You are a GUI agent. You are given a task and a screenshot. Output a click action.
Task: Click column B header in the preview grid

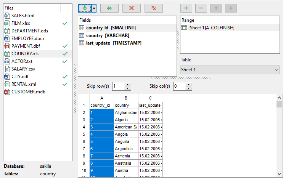[126, 98]
